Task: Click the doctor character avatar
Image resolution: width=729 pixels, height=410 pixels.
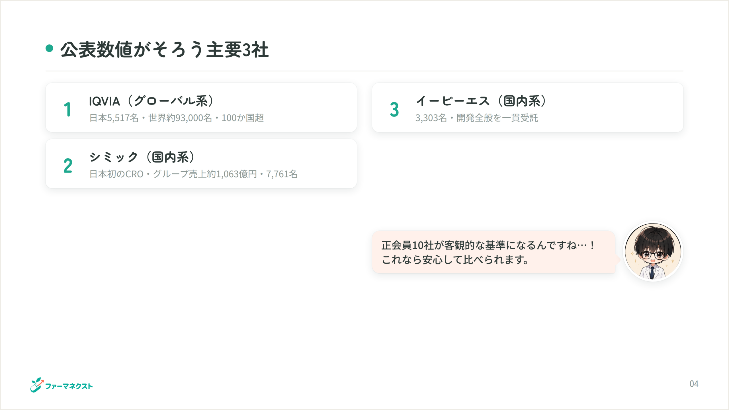Action: click(653, 251)
